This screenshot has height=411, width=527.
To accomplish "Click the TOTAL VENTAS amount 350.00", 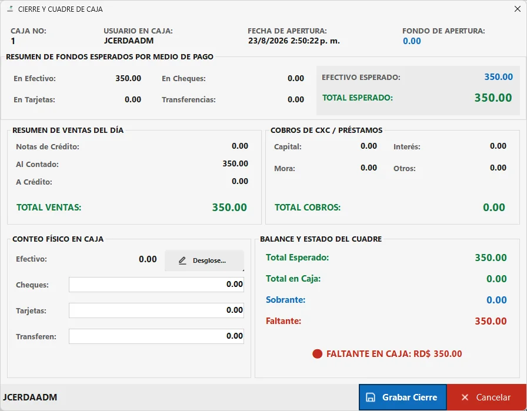I will pos(229,208).
